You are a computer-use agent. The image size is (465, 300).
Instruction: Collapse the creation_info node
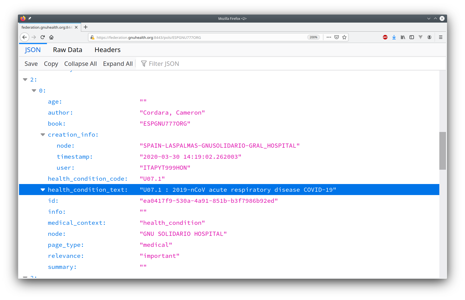click(x=43, y=135)
